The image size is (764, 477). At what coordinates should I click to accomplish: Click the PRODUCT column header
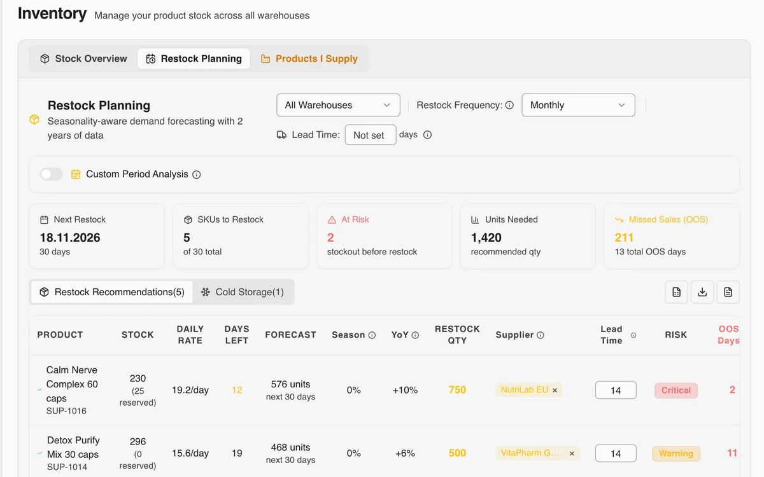(x=60, y=335)
